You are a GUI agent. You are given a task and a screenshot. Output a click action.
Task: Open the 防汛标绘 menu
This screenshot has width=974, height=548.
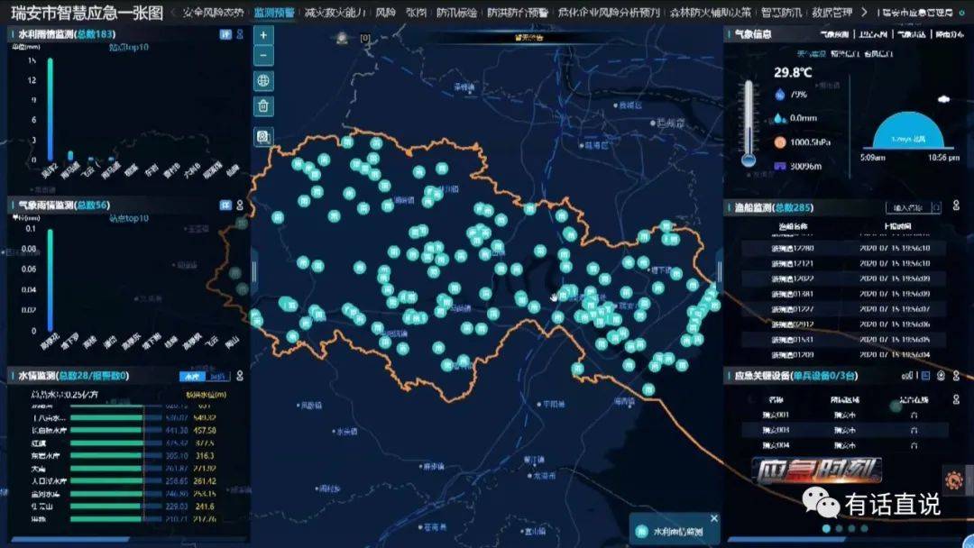pos(456,13)
